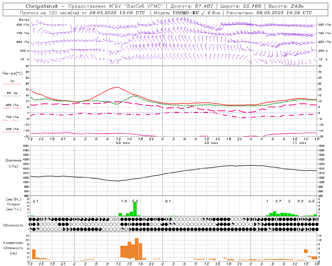This screenshot has width=332, height=266.
Task: Click the 09 мая date label
Action: (x=123, y=143)
